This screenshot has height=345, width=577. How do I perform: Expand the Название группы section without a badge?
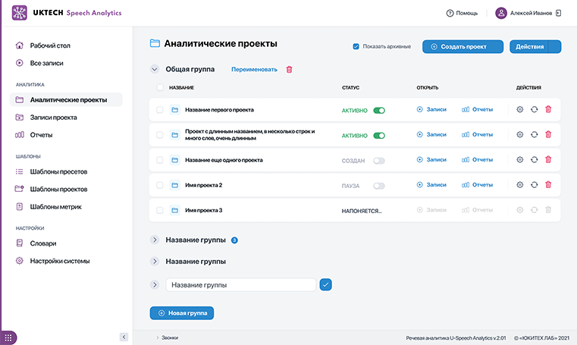[x=155, y=261]
